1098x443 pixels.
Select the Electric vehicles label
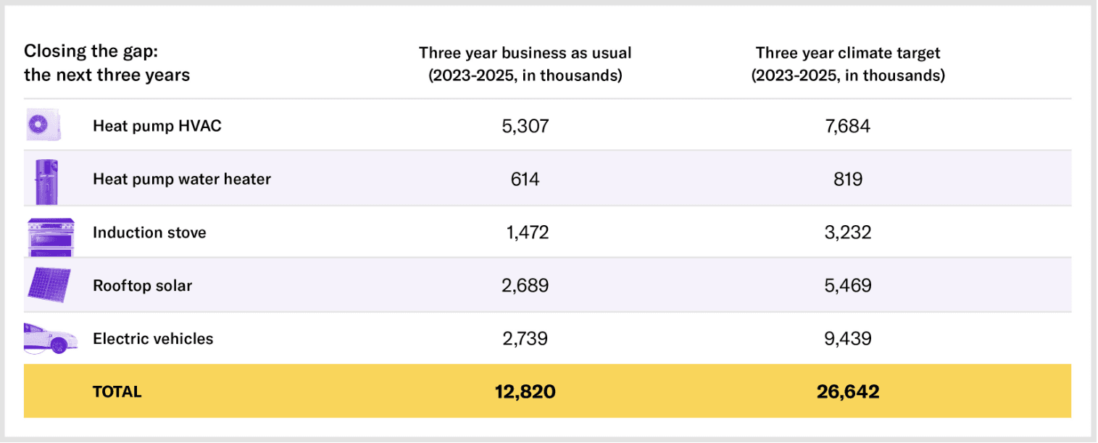click(153, 339)
